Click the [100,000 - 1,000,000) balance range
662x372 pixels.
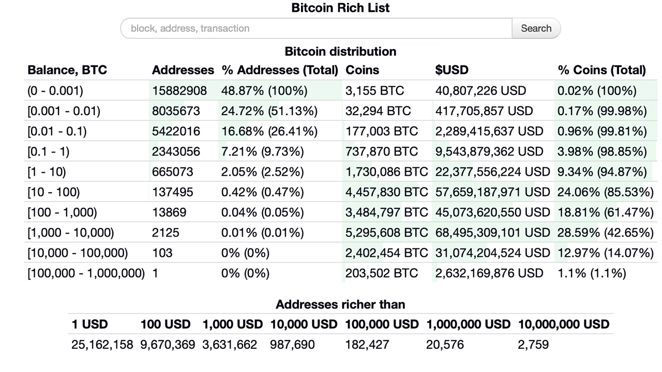86,273
